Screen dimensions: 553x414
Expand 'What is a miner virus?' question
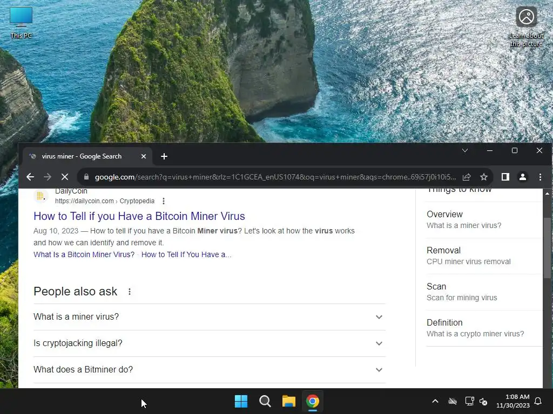[210, 317]
